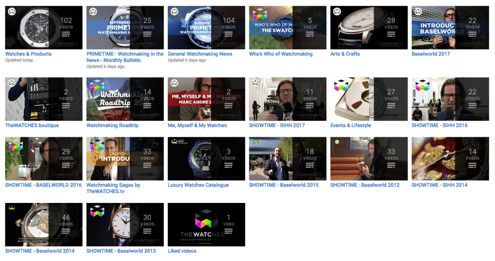Click the Baselworld 2015 thumbnail with 18 videos

[288, 159]
